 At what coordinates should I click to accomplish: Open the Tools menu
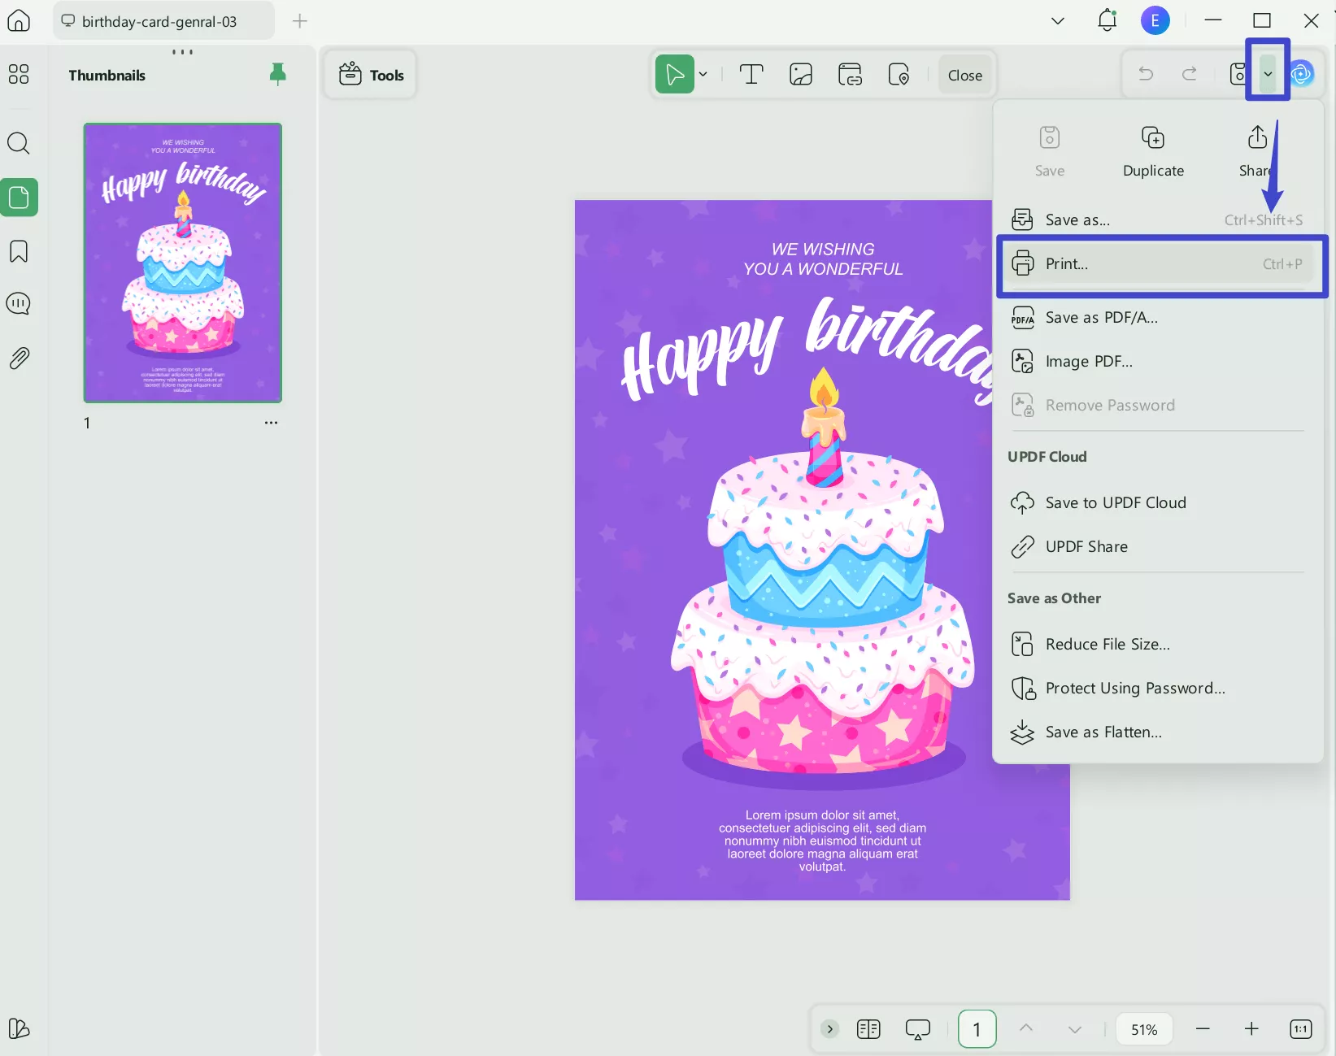pyautogui.click(x=370, y=74)
